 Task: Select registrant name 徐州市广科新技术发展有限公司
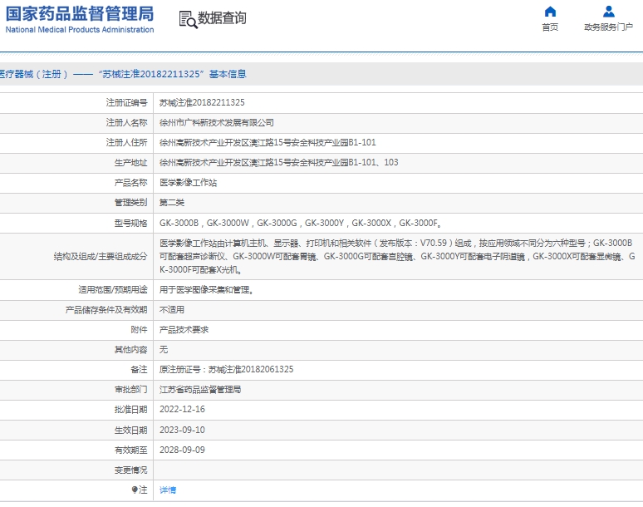tap(217, 123)
